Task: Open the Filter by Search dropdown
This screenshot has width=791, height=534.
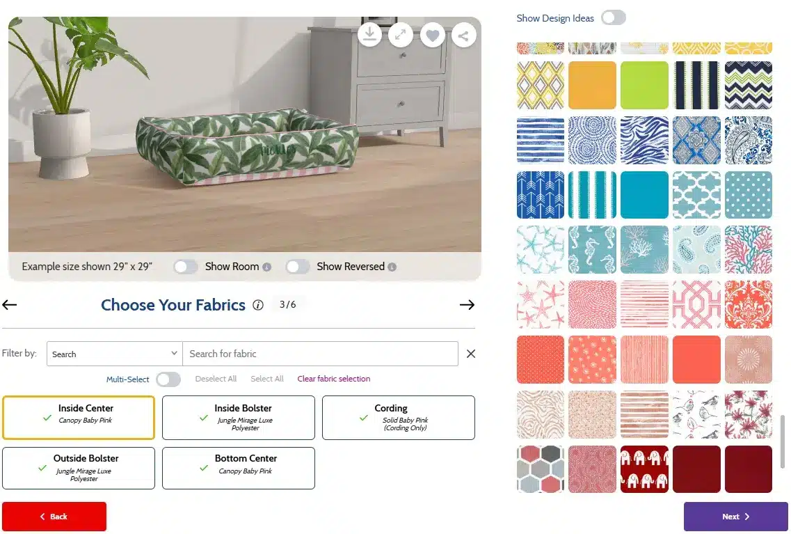Action: tap(115, 354)
